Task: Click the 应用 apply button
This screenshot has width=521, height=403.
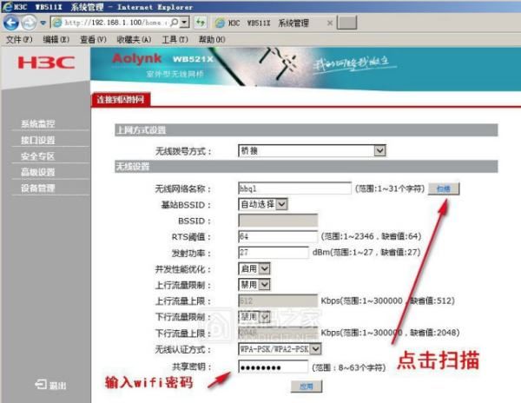Action: tap(305, 386)
